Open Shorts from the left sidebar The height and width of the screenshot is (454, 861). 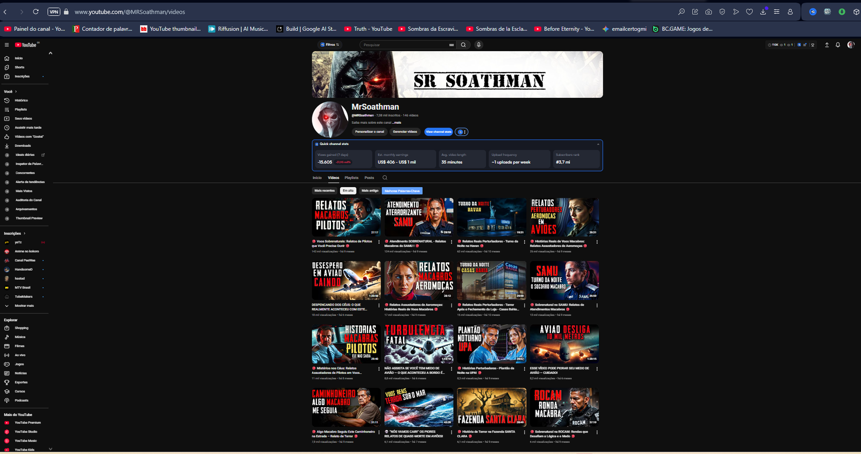coord(19,67)
